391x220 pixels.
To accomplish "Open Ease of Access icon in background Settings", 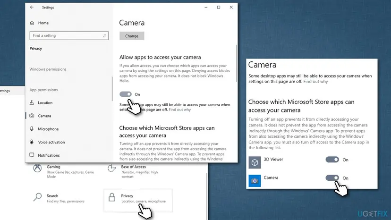I will click(x=112, y=168).
